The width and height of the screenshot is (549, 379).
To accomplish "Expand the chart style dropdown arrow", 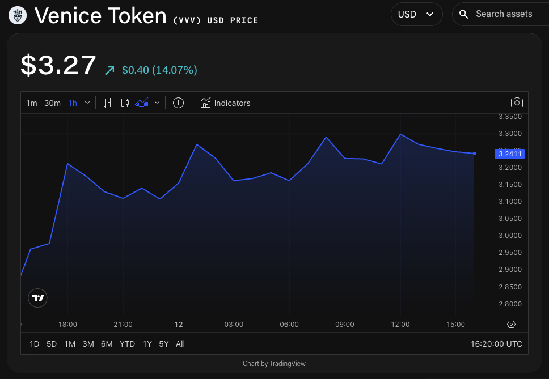I will (x=157, y=103).
